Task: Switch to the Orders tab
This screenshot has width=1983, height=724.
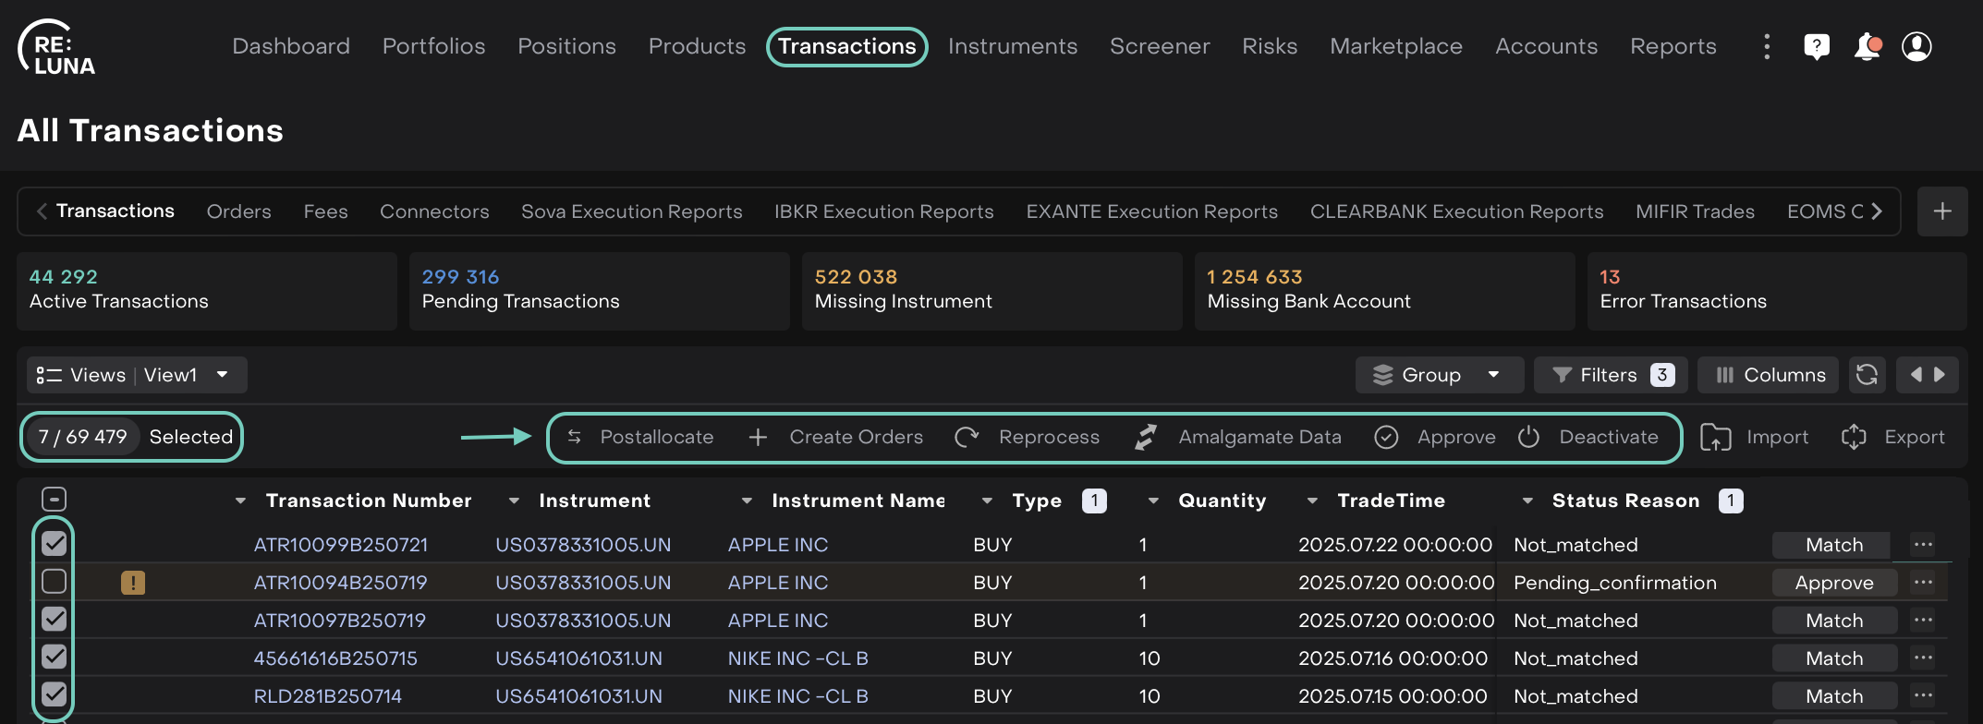Action: click(x=238, y=211)
